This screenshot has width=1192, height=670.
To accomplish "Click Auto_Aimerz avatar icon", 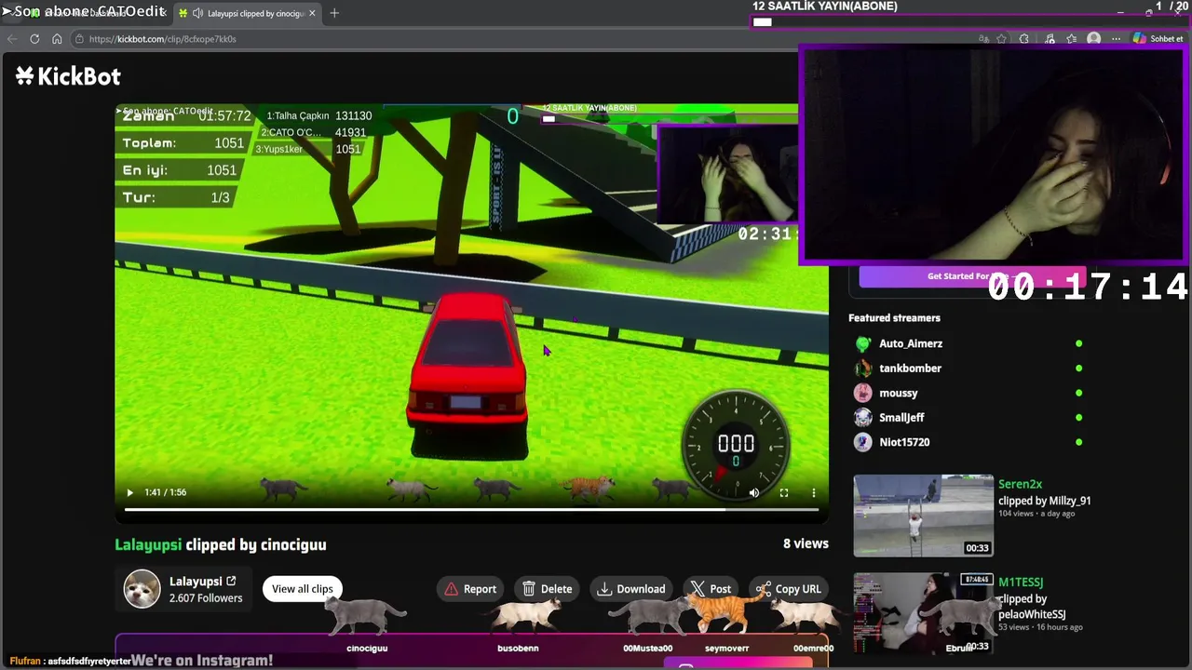I will coord(863,343).
